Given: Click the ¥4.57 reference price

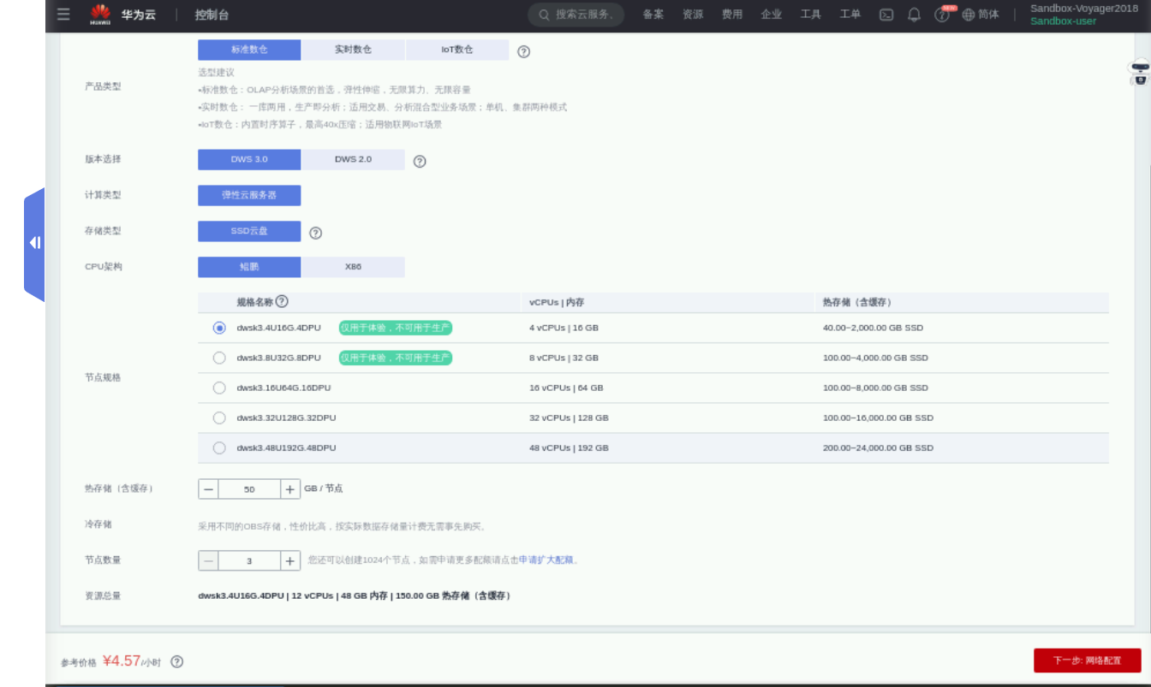Looking at the screenshot, I should tap(122, 660).
